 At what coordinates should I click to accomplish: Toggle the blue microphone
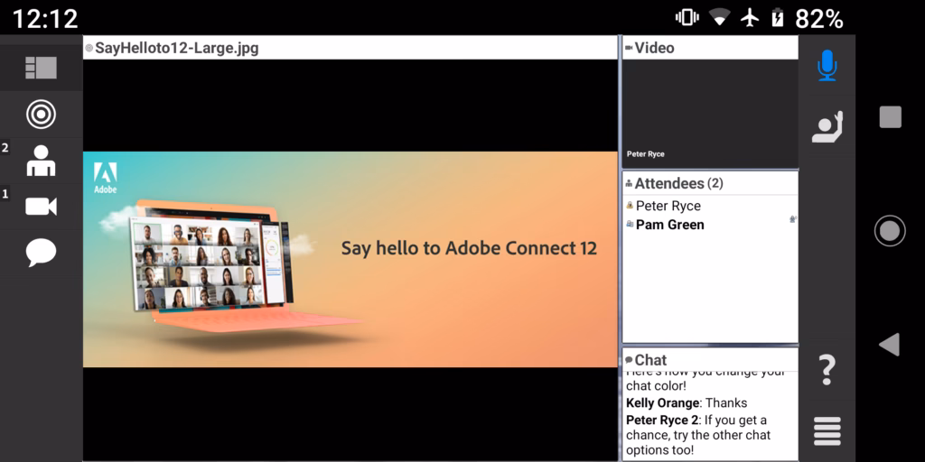[x=827, y=65]
